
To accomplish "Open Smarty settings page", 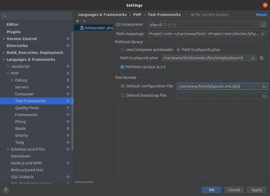I will click(21, 135).
